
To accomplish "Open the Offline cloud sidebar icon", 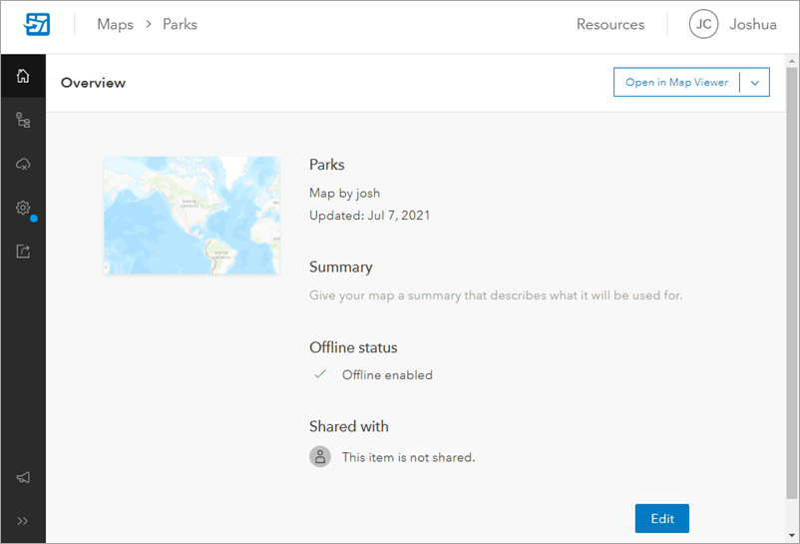I will tap(23, 164).
